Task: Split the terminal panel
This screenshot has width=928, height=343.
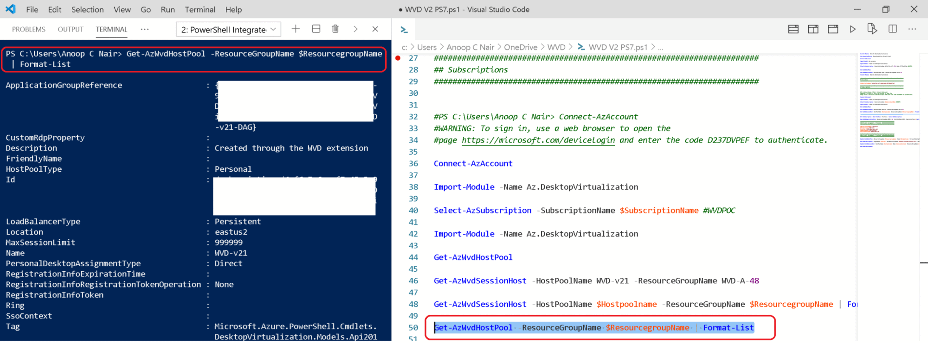Action: [x=316, y=29]
